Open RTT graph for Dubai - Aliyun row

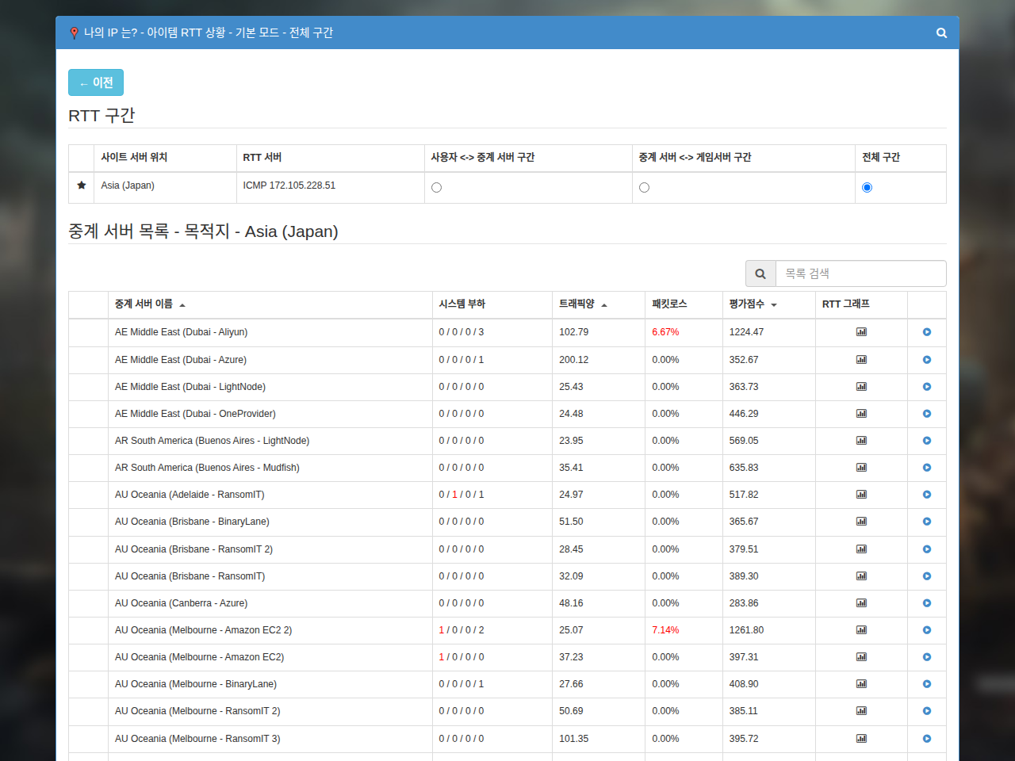[x=861, y=332]
